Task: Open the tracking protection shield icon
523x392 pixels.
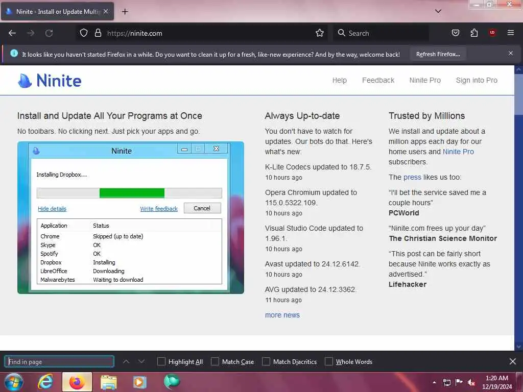Action: pos(84,33)
